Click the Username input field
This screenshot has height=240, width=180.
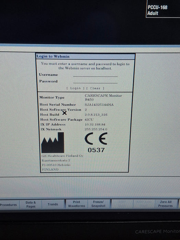[x=95, y=75]
